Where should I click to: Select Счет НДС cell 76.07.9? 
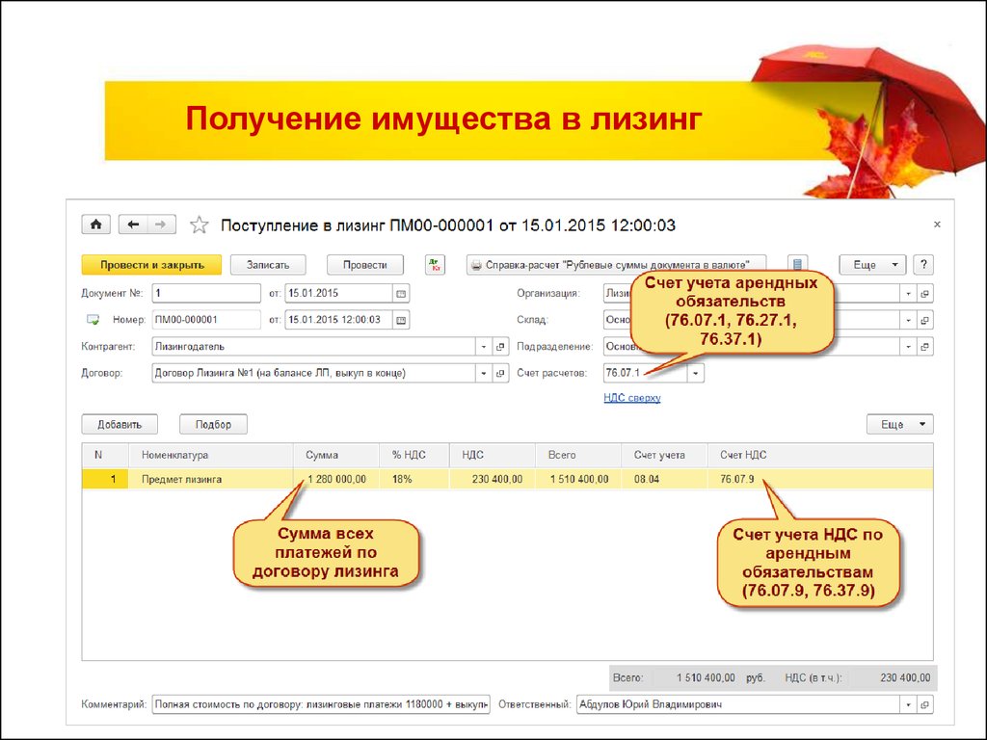(x=820, y=479)
